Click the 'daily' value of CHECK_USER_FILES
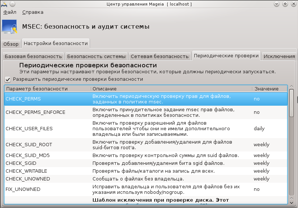This screenshot has width=298, height=208. (x=259, y=129)
